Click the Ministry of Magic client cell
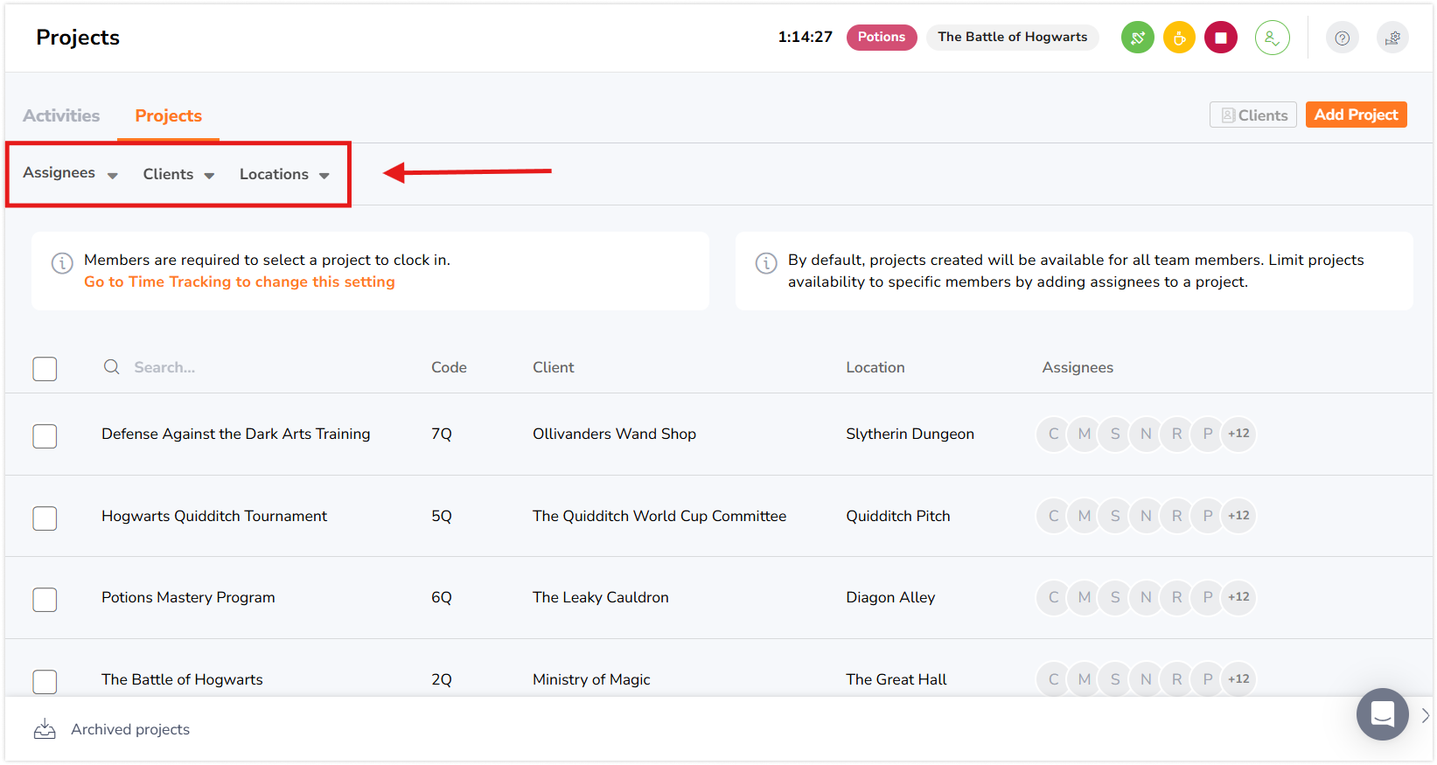 click(x=591, y=679)
